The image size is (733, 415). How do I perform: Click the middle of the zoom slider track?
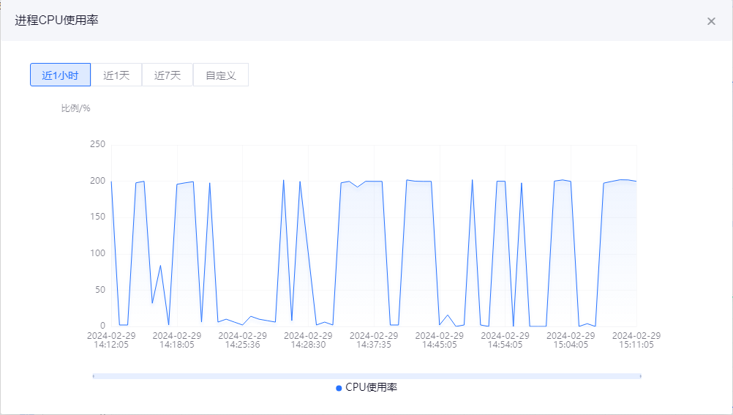pos(366,376)
